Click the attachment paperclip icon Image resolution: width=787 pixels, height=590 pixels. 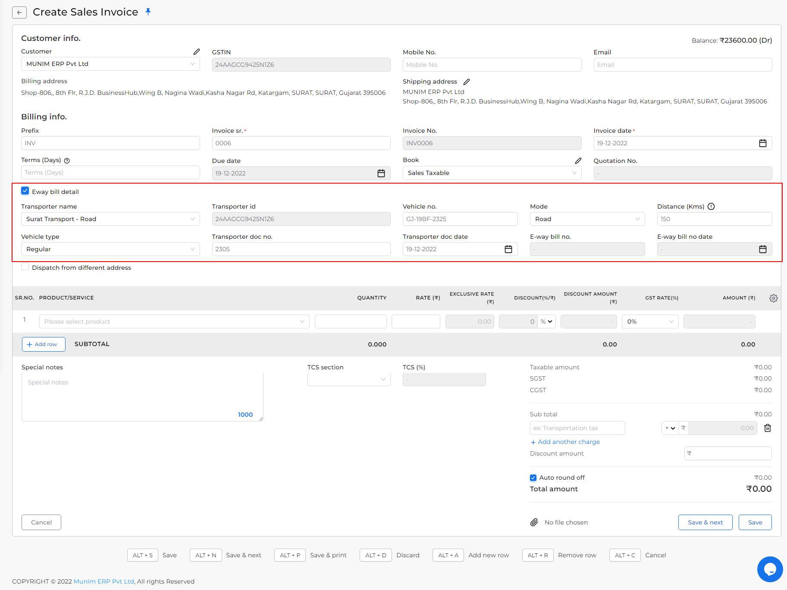pyautogui.click(x=534, y=522)
